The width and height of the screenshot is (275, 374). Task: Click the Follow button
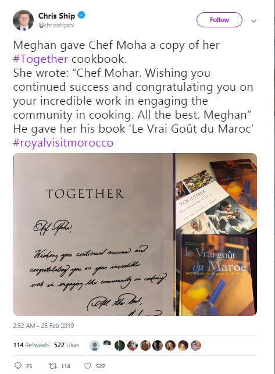point(219,20)
